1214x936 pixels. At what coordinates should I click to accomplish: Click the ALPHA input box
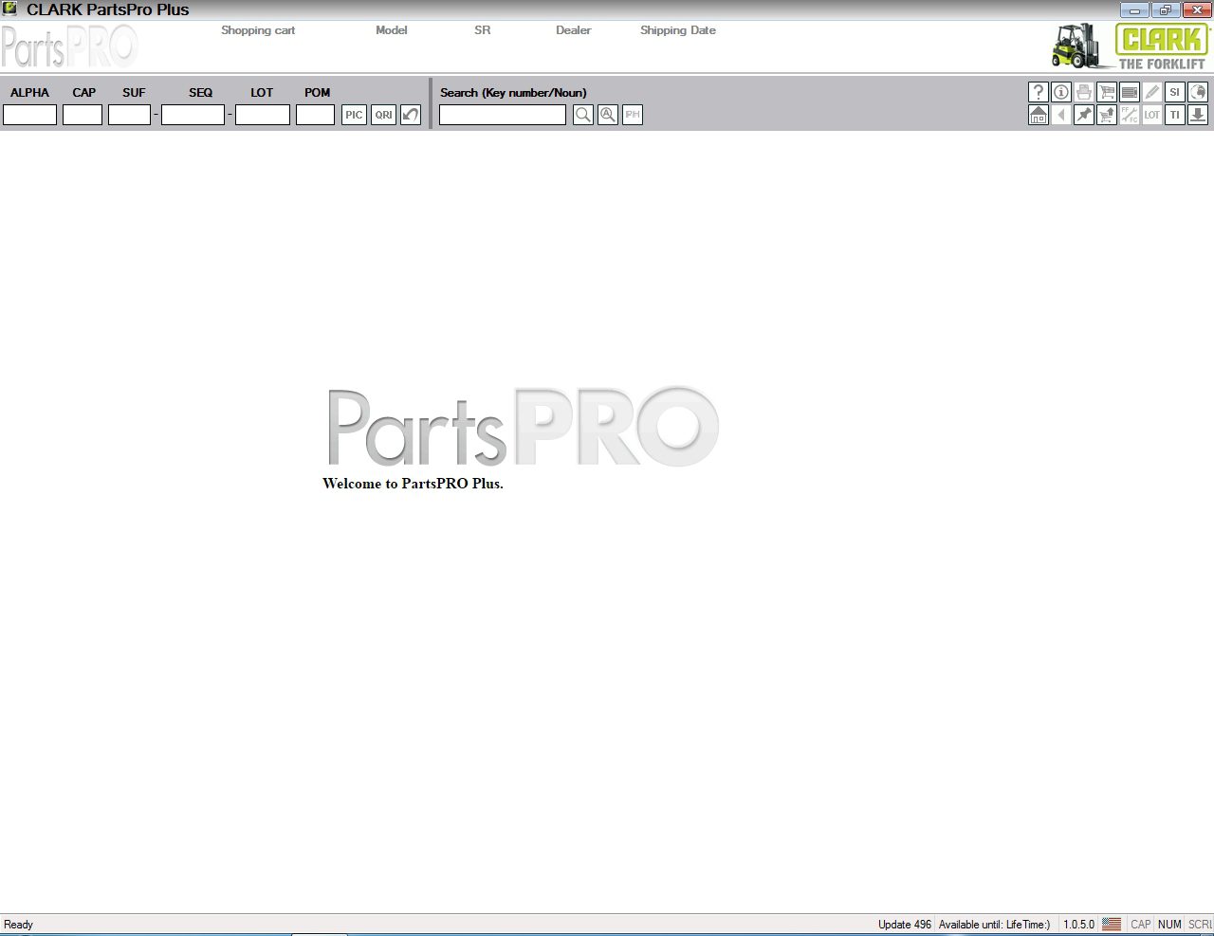(29, 114)
